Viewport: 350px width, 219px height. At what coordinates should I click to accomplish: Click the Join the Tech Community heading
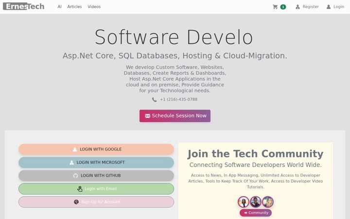pyautogui.click(x=256, y=154)
